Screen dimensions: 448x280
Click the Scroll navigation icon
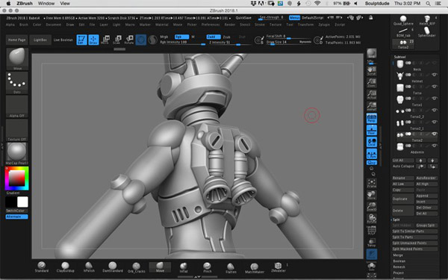click(x=371, y=71)
